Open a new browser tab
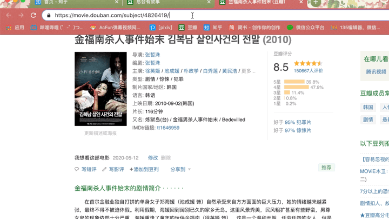The height and width of the screenshot is (219, 389). point(316,2)
